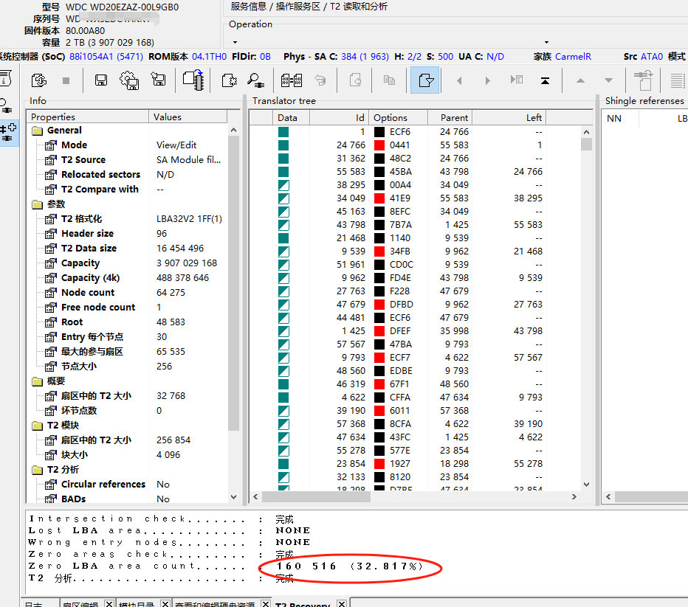Click the reload/refresh document toolbar icon
Viewport: 688px width, 607px height.
pyautogui.click(x=39, y=80)
